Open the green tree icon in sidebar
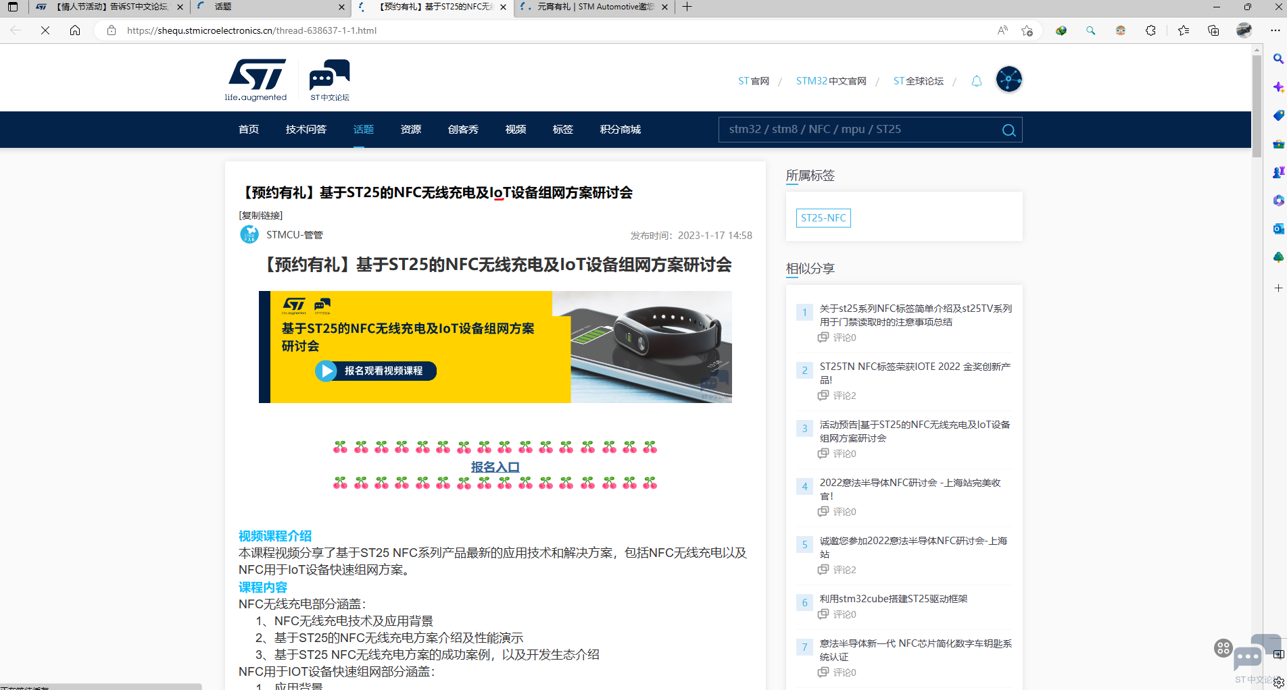 click(x=1278, y=257)
